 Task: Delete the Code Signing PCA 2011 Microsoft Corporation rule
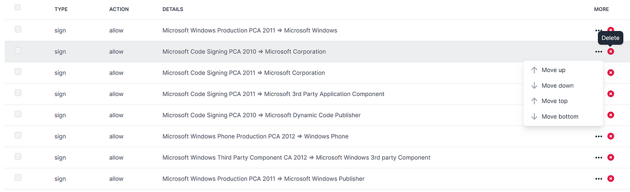tap(611, 72)
